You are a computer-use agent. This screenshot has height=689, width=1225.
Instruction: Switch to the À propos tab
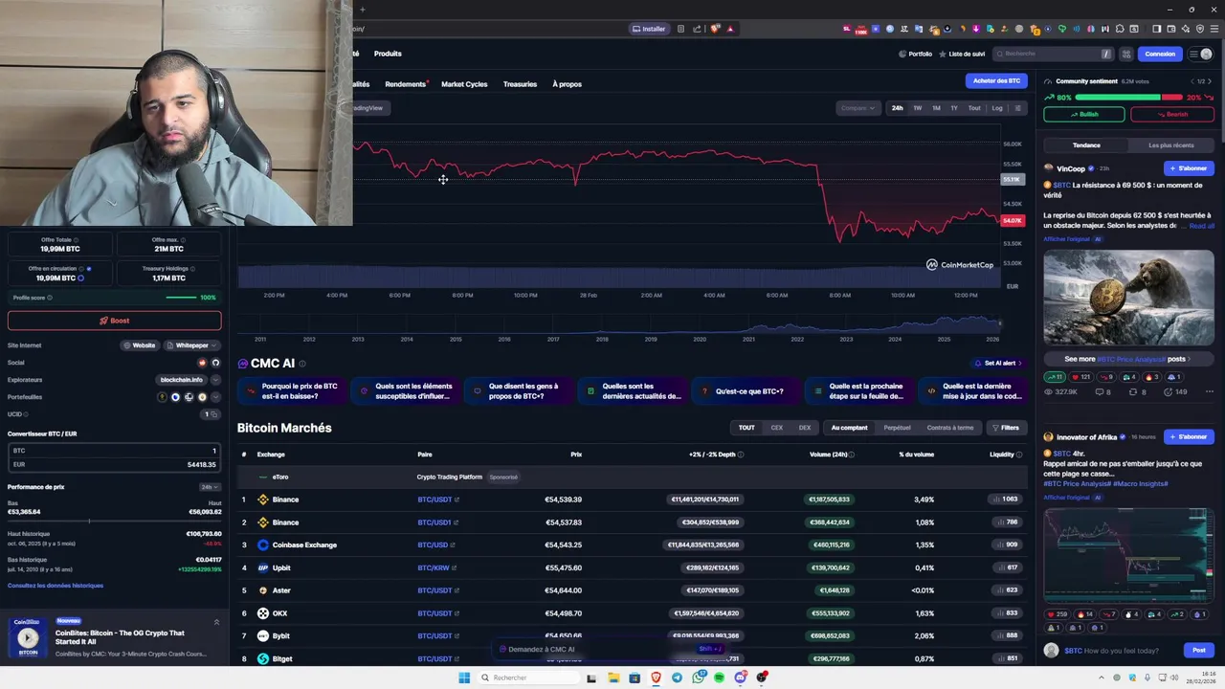[567, 84]
